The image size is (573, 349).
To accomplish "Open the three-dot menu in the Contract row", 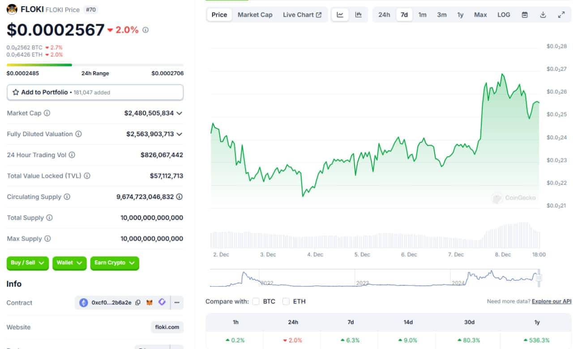I will 177,302.
